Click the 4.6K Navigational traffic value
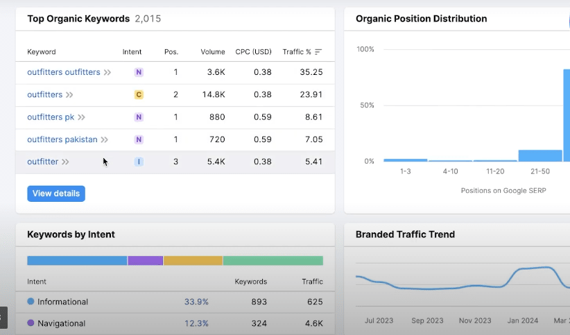570x335 pixels. (x=313, y=323)
